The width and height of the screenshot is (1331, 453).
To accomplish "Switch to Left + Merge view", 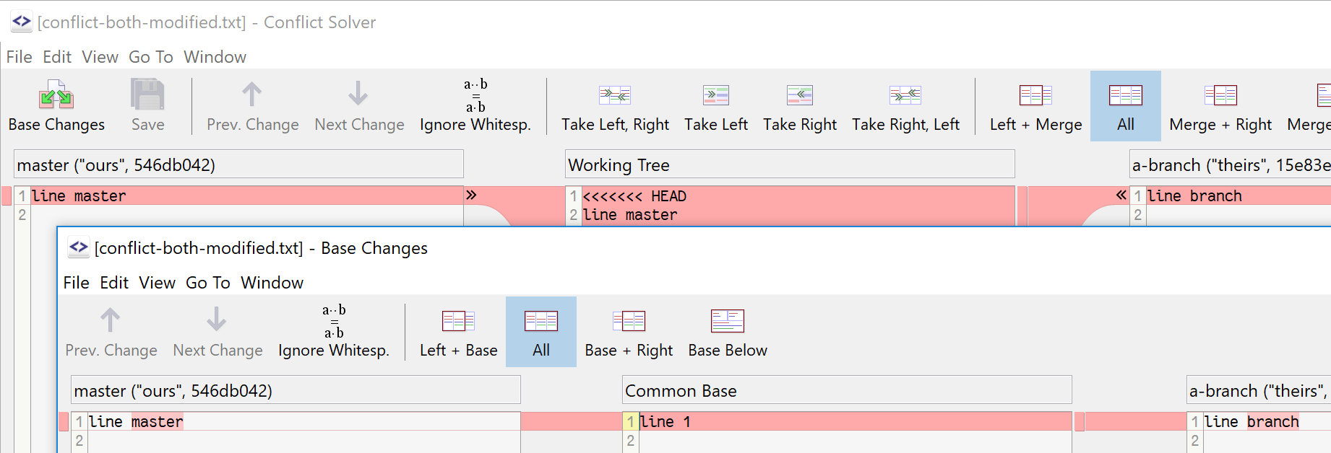I will (1035, 95).
